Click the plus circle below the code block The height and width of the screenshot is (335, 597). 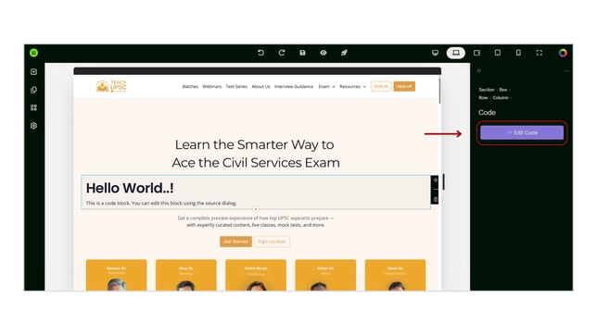[x=256, y=209]
